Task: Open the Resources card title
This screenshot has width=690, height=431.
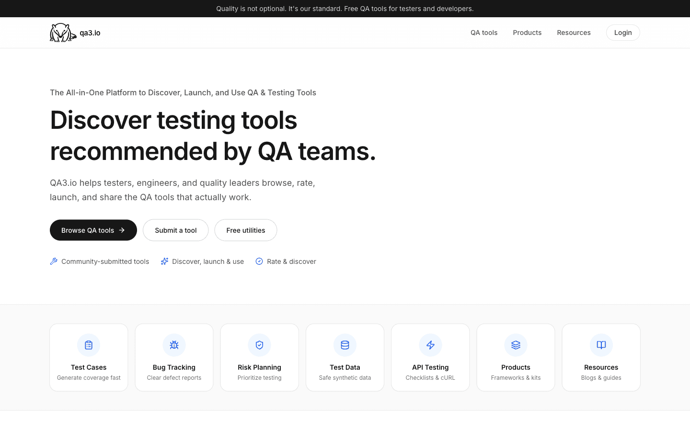Action: point(601,367)
